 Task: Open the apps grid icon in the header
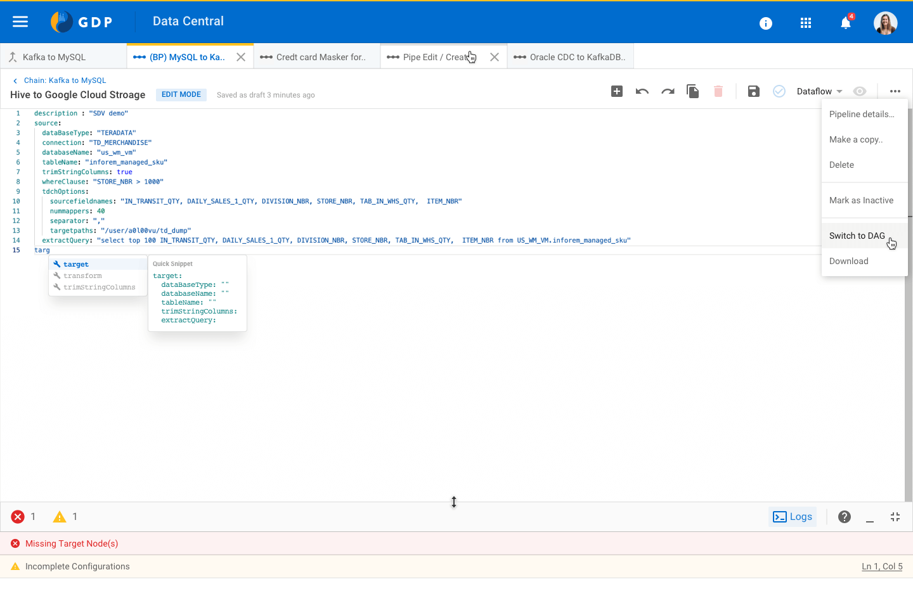tap(806, 22)
